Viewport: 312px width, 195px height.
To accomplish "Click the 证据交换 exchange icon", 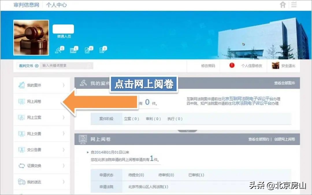I will pos(21,166).
